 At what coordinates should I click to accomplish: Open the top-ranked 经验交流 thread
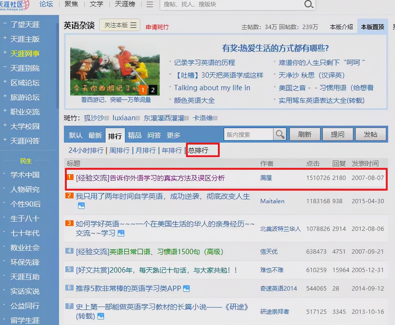coord(150,178)
